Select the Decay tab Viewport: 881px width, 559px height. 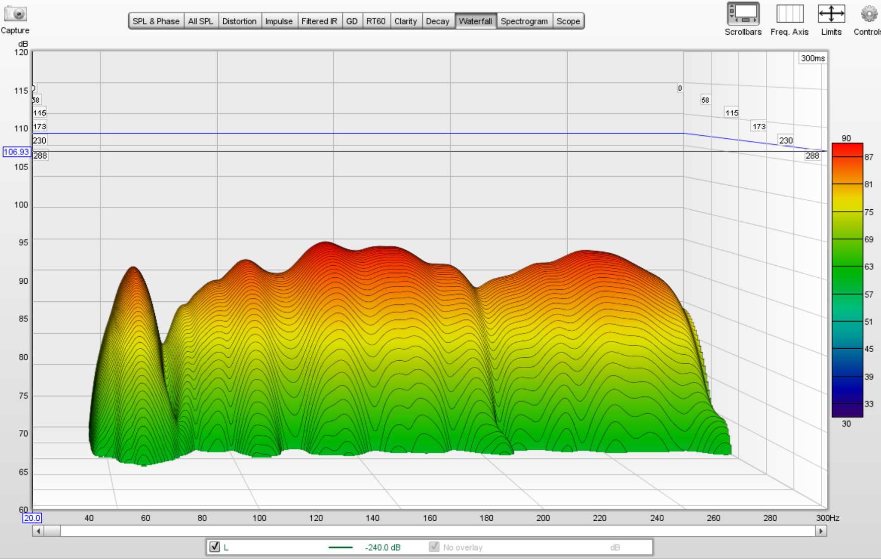point(437,21)
